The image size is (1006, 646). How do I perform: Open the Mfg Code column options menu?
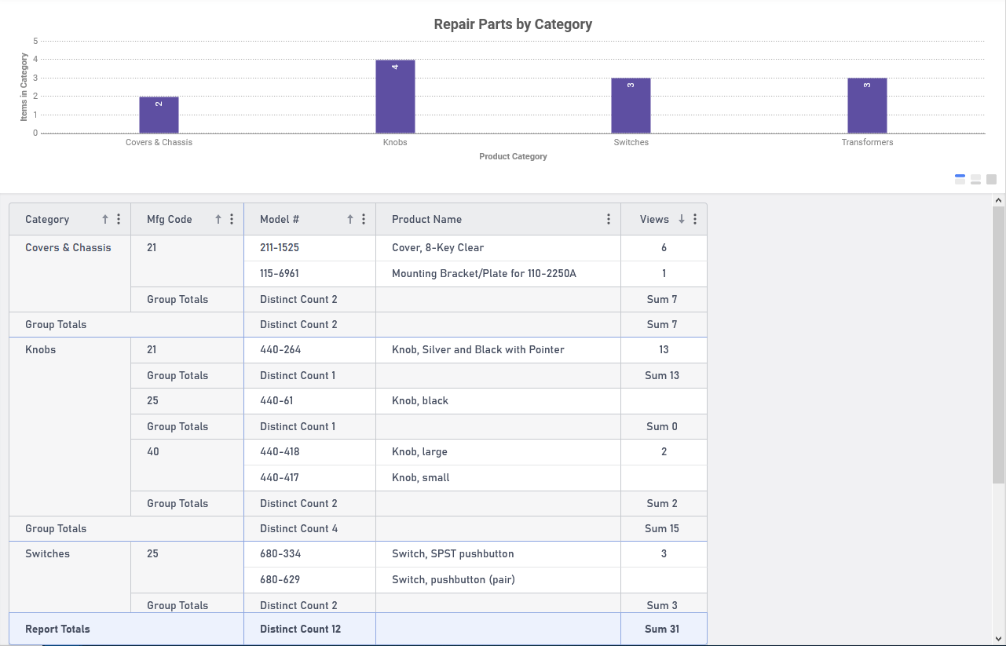(x=232, y=219)
